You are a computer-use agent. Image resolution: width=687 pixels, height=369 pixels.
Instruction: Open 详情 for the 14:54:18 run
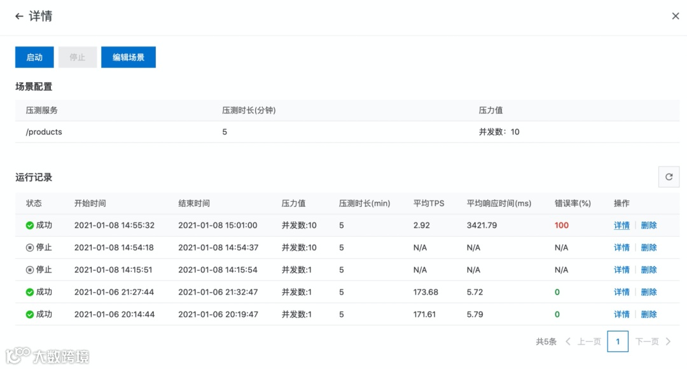(x=621, y=247)
